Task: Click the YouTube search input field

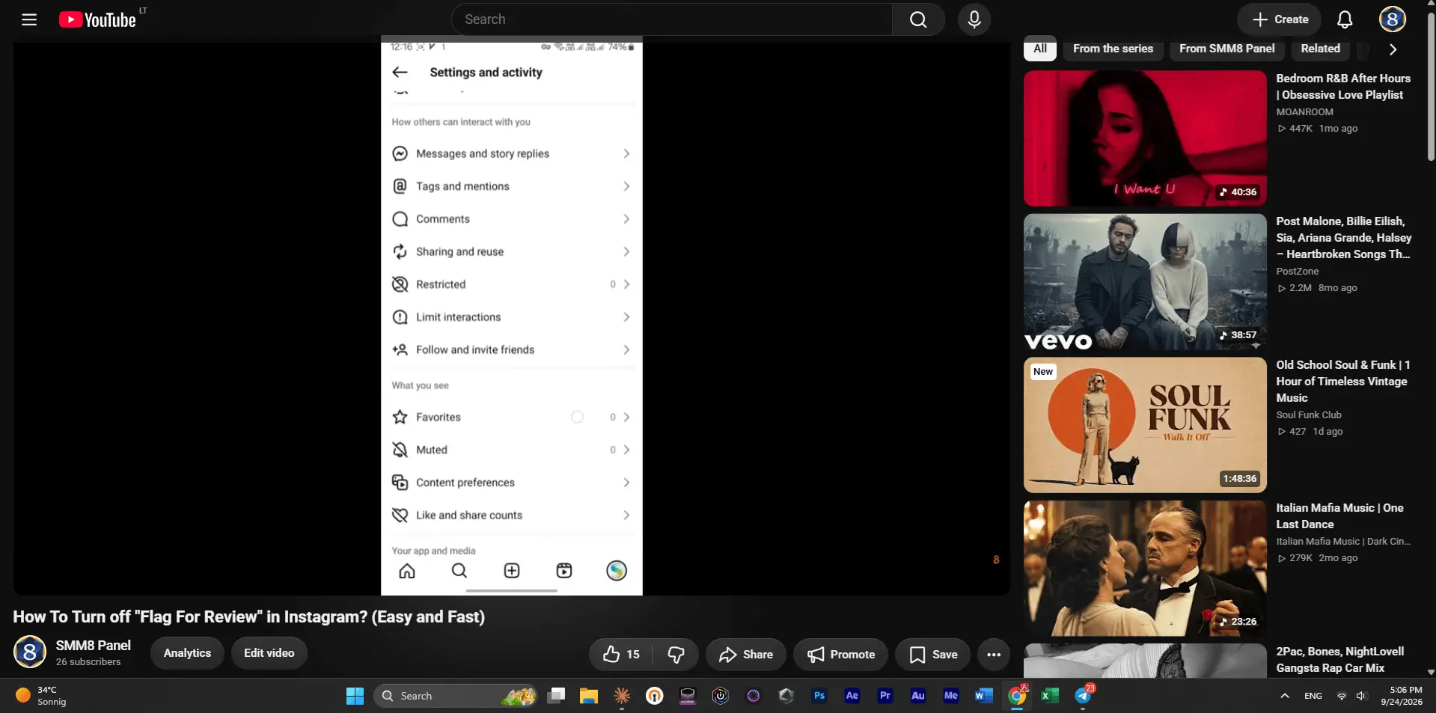Action: coord(672,19)
